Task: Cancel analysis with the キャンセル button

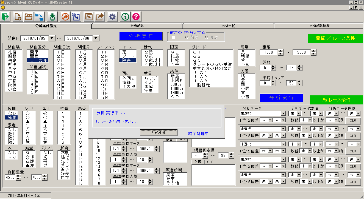Action: [159, 133]
